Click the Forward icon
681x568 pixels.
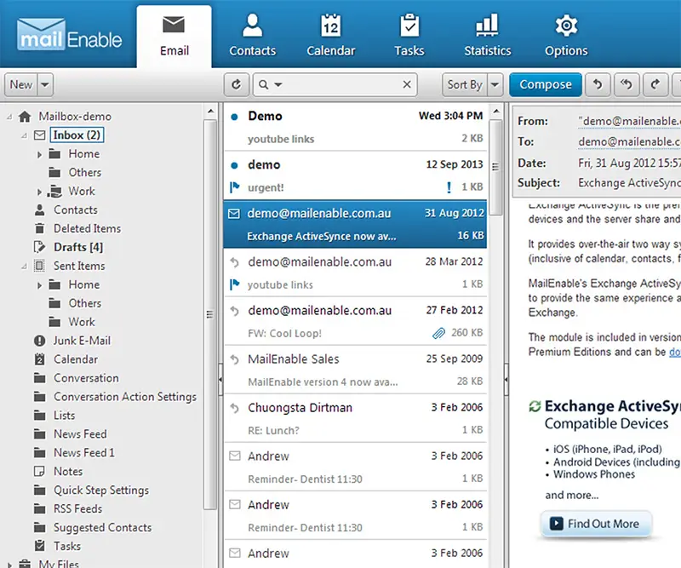click(655, 84)
